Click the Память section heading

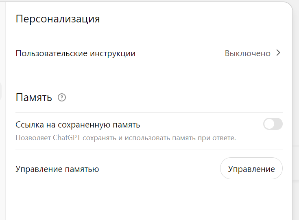(34, 98)
